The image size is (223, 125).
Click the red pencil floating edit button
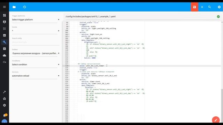pos(216,120)
